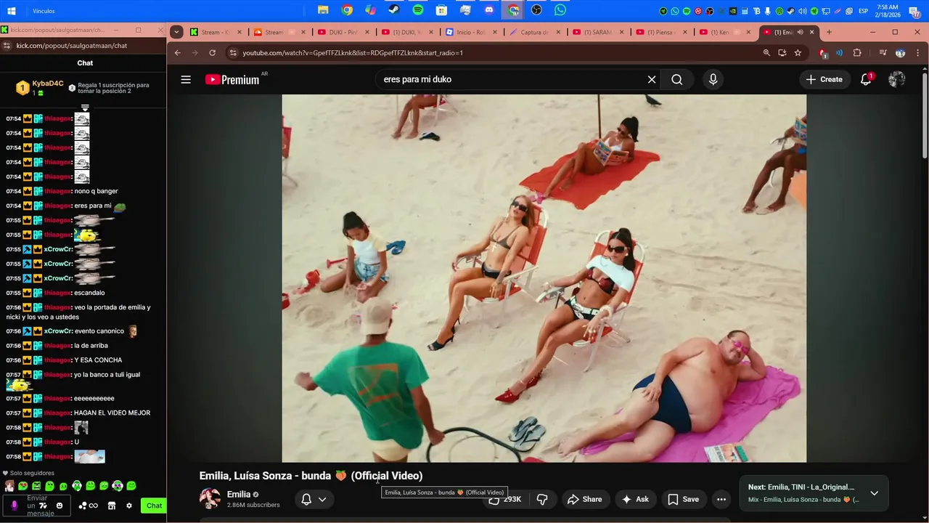Viewport: 929px width, 523px height.
Task: Open Chrome media controls icon
Action: [883, 53]
